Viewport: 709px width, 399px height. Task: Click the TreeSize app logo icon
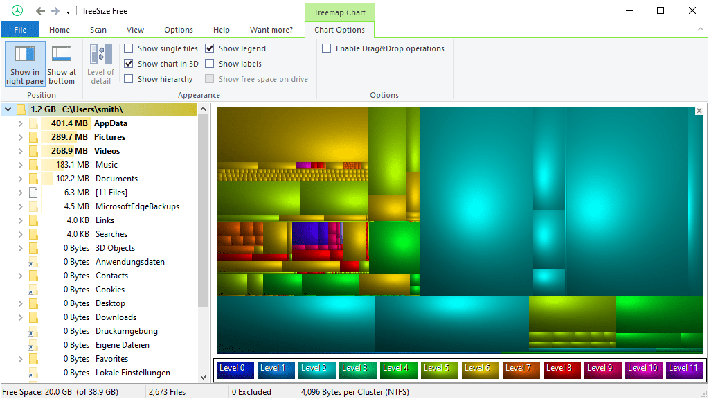click(17, 11)
